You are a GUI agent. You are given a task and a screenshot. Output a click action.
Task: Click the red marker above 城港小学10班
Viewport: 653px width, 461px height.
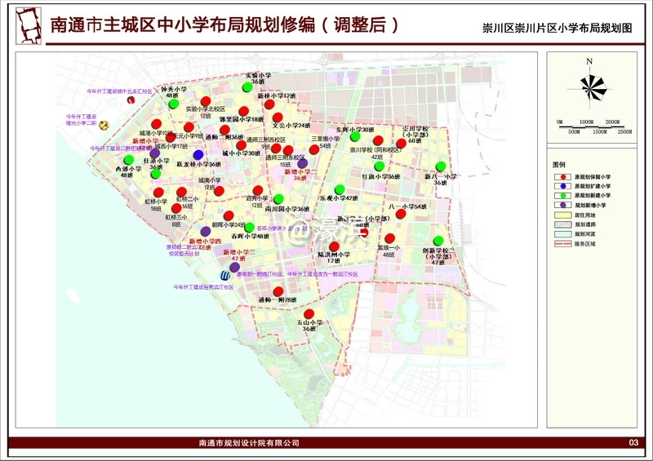pos(156,124)
